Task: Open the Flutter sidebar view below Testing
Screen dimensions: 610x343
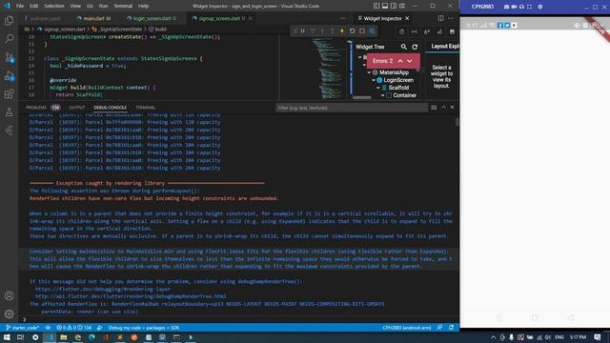Action: tap(9, 131)
